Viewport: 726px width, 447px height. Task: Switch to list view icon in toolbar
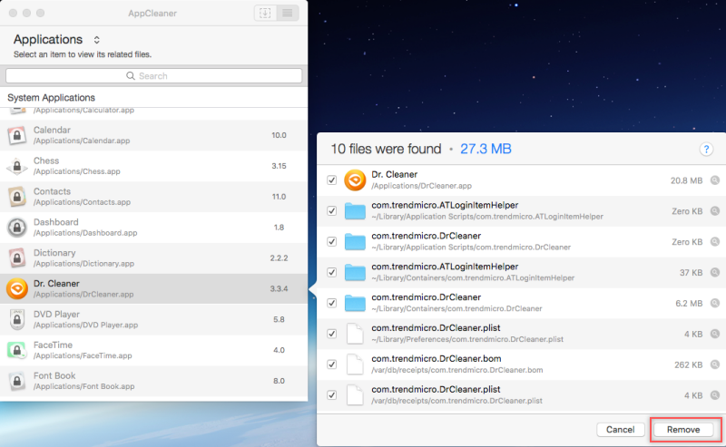[x=288, y=14]
